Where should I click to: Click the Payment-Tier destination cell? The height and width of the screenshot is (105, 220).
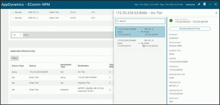click(84, 83)
